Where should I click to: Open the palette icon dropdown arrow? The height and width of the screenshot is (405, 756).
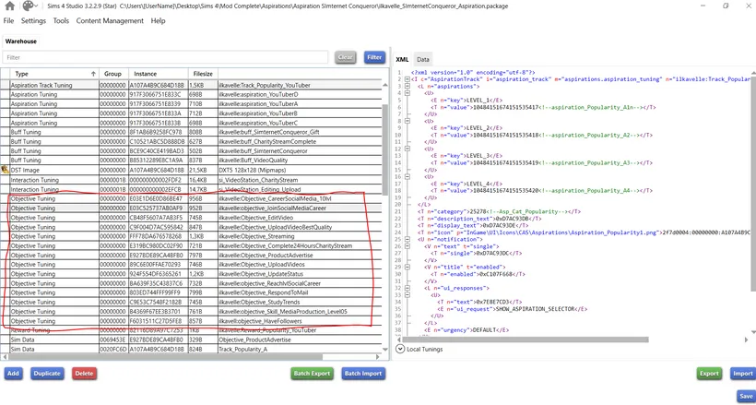click(38, 6)
